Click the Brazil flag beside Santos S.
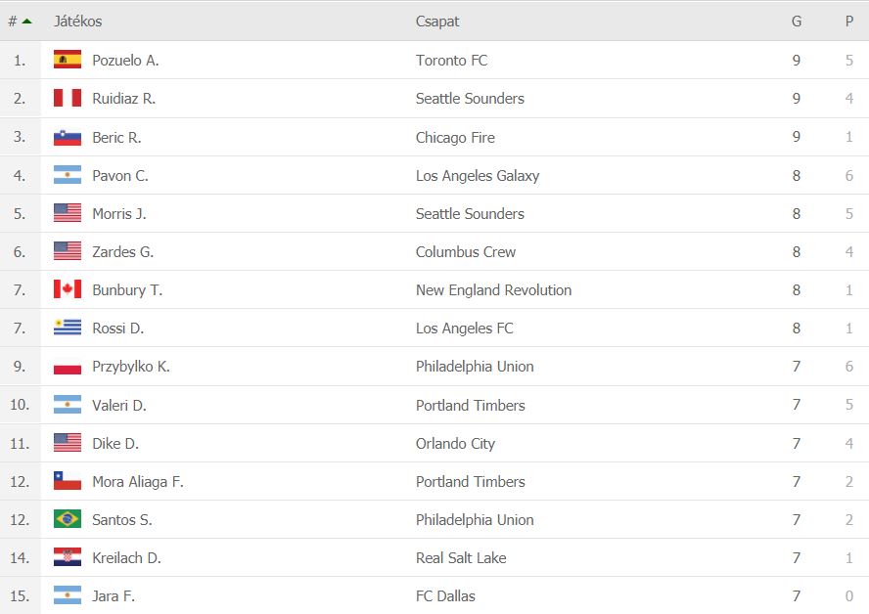Viewport: 869px width, 614px height. click(68, 519)
